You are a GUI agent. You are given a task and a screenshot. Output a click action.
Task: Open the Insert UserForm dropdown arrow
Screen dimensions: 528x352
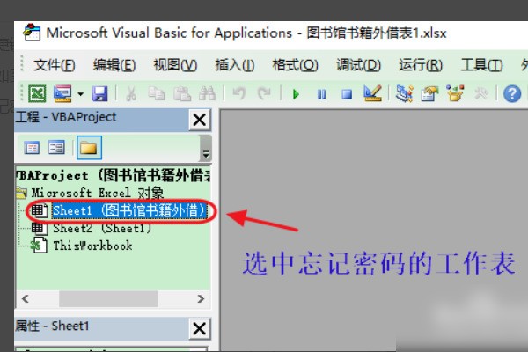tap(80, 93)
